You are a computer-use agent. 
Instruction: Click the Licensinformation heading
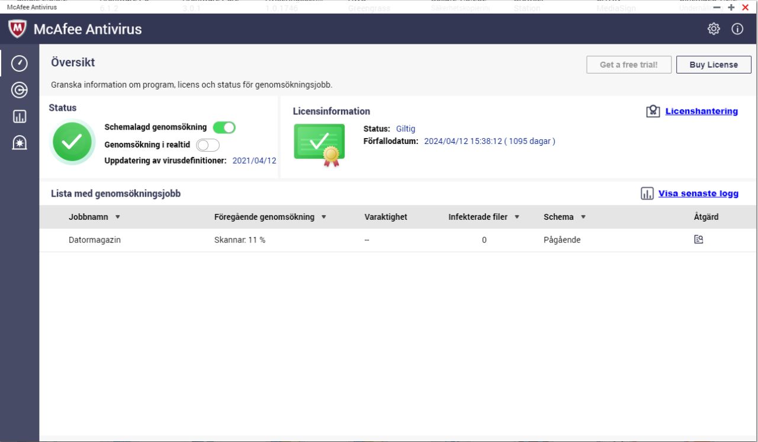coord(331,111)
